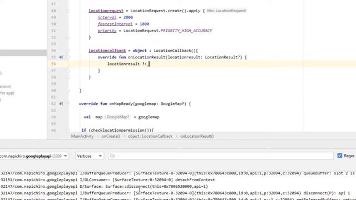Click onMapReady function name
The image size is (356, 200).
[121, 104]
